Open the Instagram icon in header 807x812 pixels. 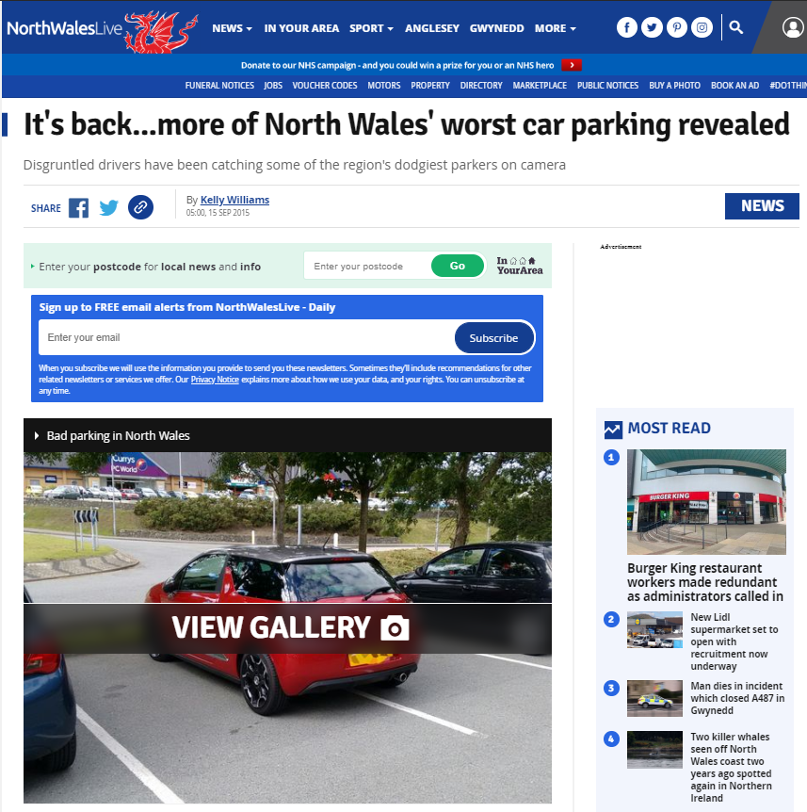pos(702,27)
